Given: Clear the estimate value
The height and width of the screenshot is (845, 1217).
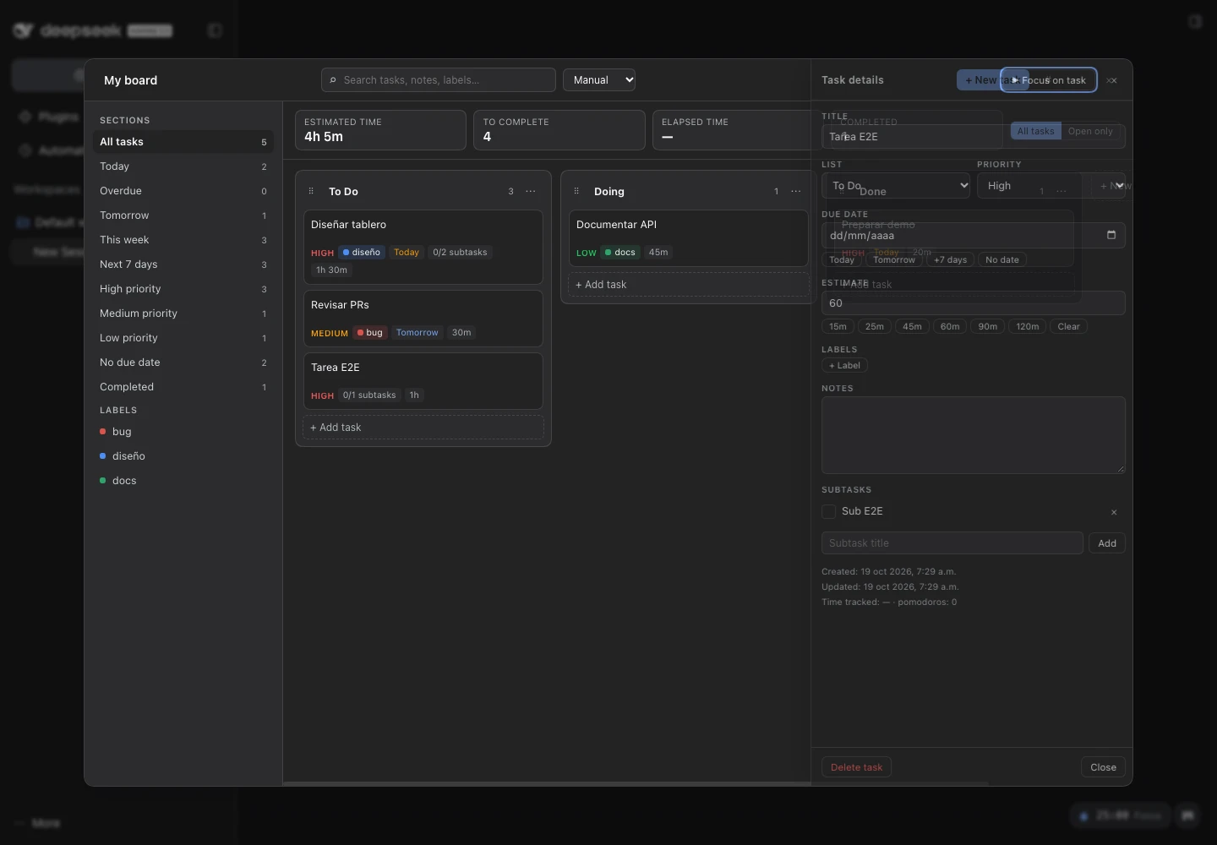Looking at the screenshot, I should [1068, 326].
